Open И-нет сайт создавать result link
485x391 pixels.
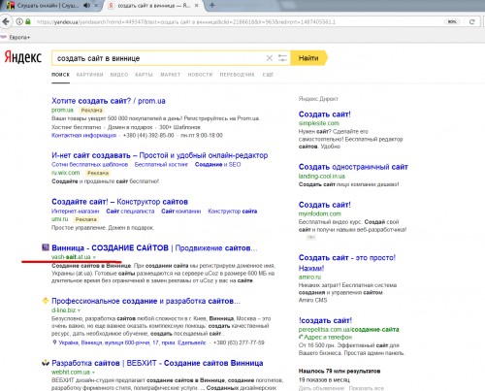click(x=160, y=155)
